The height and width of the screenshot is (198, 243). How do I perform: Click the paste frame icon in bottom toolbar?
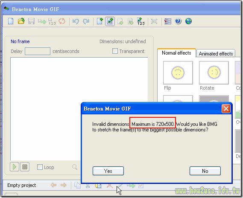click(x=98, y=186)
